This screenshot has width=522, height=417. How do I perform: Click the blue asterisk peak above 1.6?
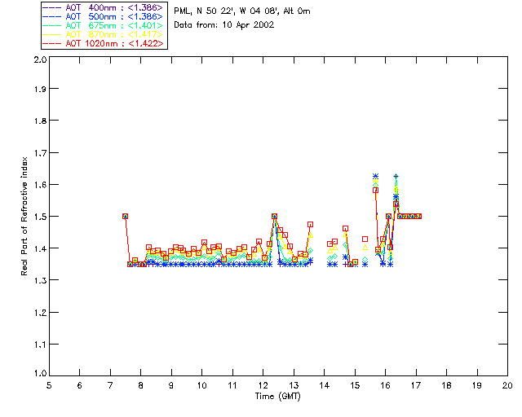pyautogui.click(x=375, y=176)
